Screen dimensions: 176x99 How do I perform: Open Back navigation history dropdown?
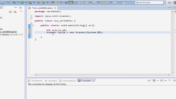click(111, 2)
